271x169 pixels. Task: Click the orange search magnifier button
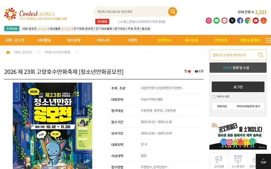pyautogui.click(x=172, y=11)
